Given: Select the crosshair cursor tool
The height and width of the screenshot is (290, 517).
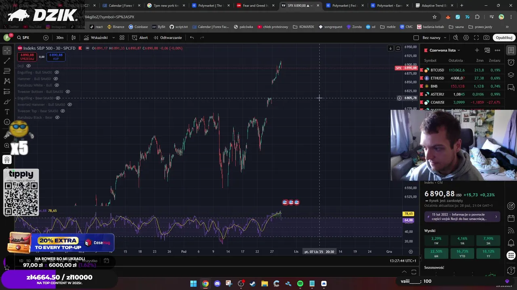Looking at the screenshot, I should (7, 50).
